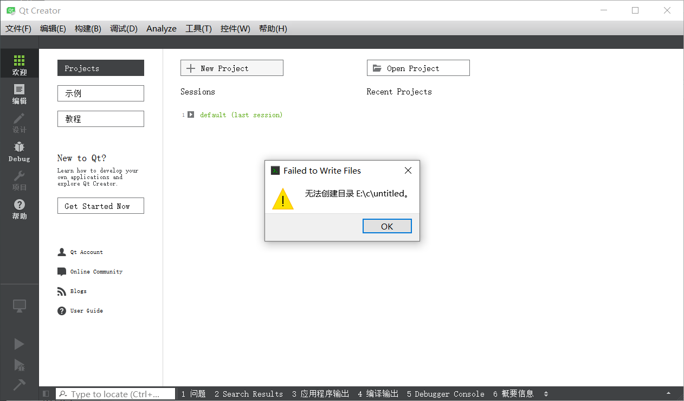Open the 5 Debugger Console pane
Viewport: 684px width, 401px height.
[446, 394]
